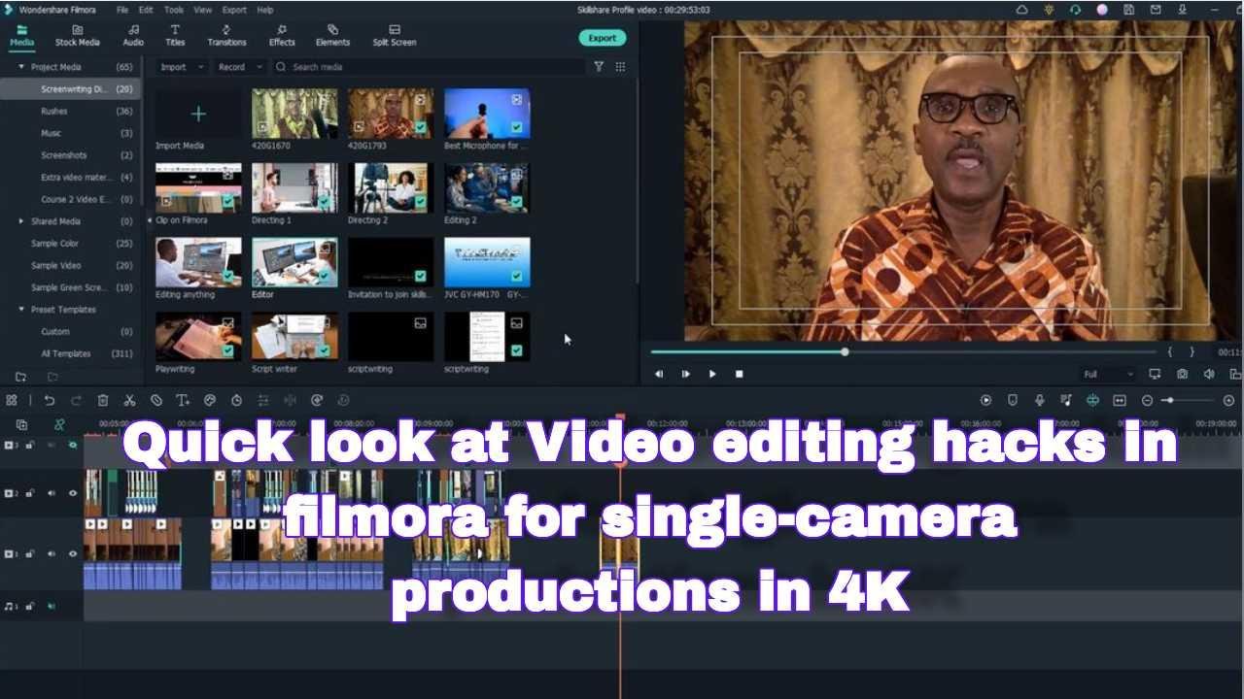Mute video track 1 using its speaker icon
The image size is (1244, 699).
pyautogui.click(x=52, y=554)
